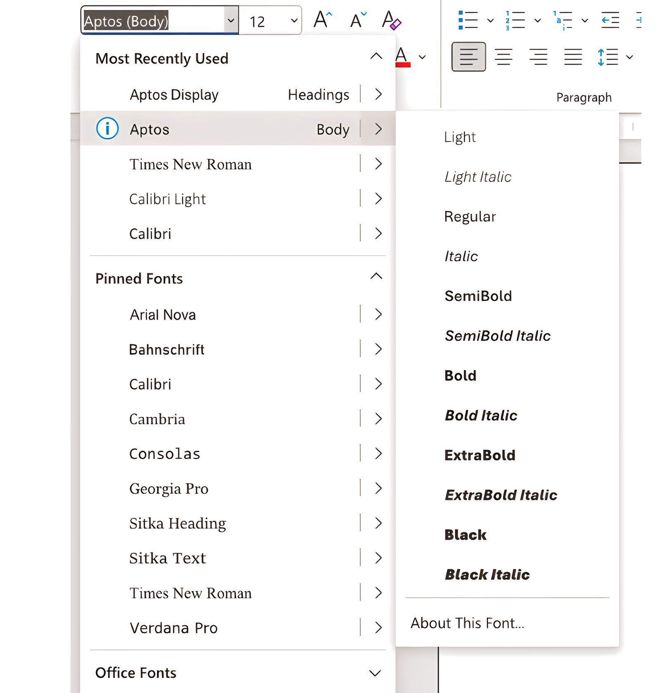Collapse the Most Recently Used section
Image resolution: width=667 pixels, height=693 pixels.
click(x=376, y=56)
